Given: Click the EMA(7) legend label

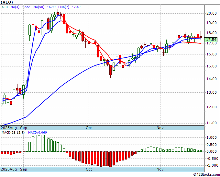Looking at the screenshot, I should click(64, 7).
